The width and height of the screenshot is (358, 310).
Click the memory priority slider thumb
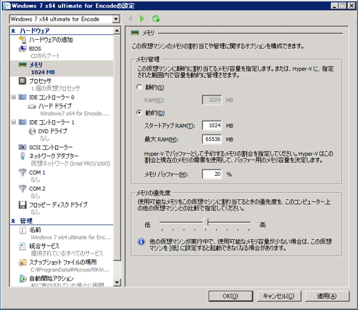click(206, 222)
